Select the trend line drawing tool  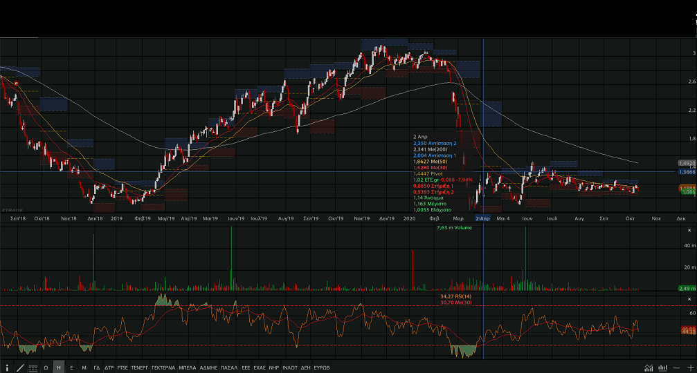coord(20,367)
